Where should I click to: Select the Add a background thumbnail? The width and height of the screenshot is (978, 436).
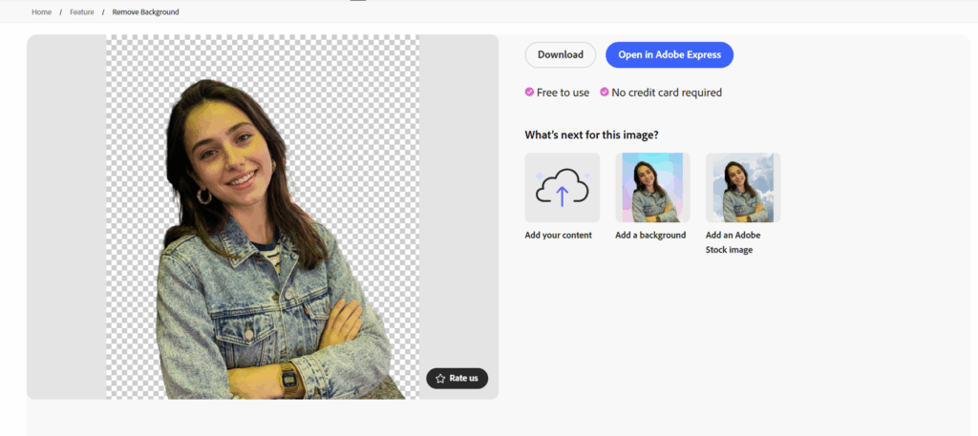[652, 188]
